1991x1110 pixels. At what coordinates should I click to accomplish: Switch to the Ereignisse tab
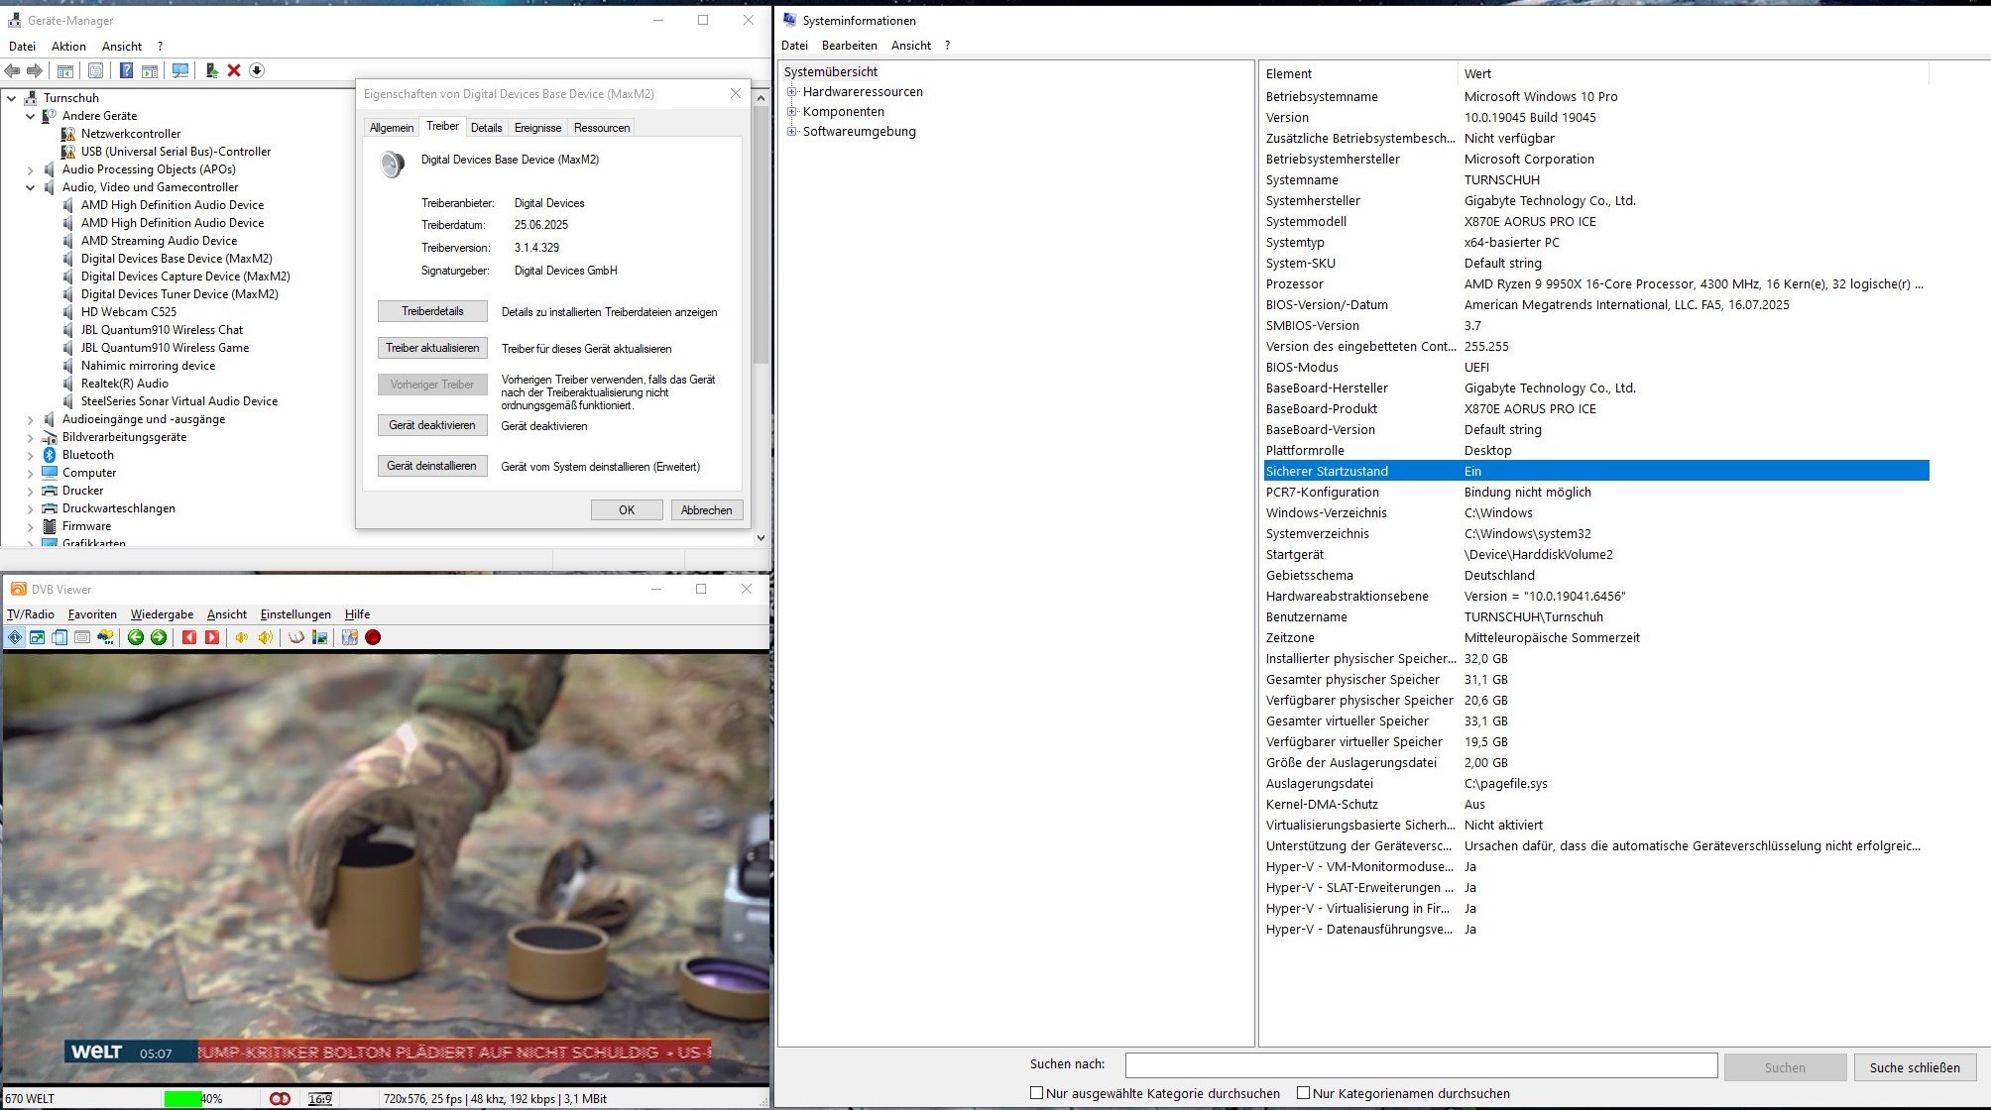(x=537, y=128)
